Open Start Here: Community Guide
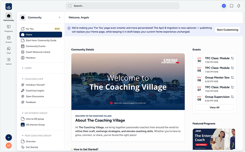 point(41,40)
